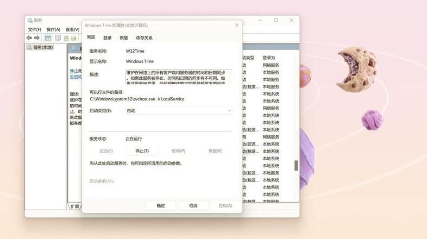This screenshot has width=427, height=239.
Task: Select the 扩展 tab at bottom of Services
Action: (74, 206)
